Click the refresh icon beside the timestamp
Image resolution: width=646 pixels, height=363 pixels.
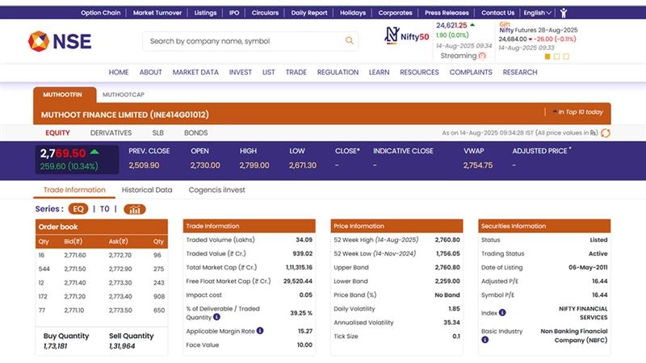606,133
